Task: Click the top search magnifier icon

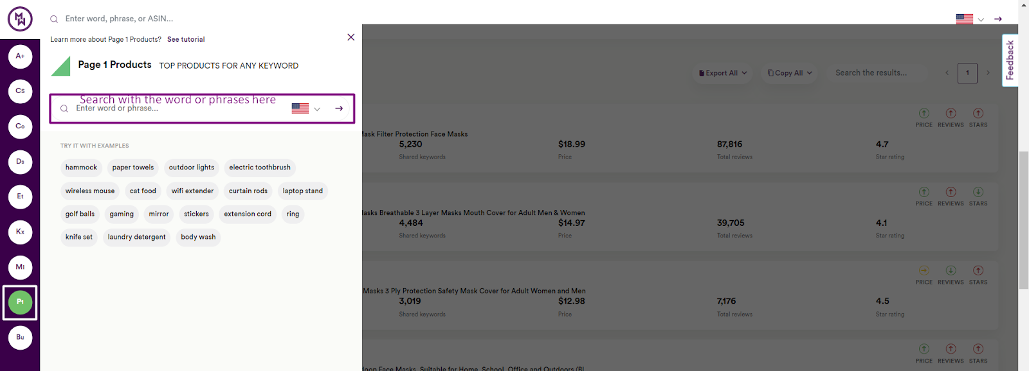Action: 54,19
